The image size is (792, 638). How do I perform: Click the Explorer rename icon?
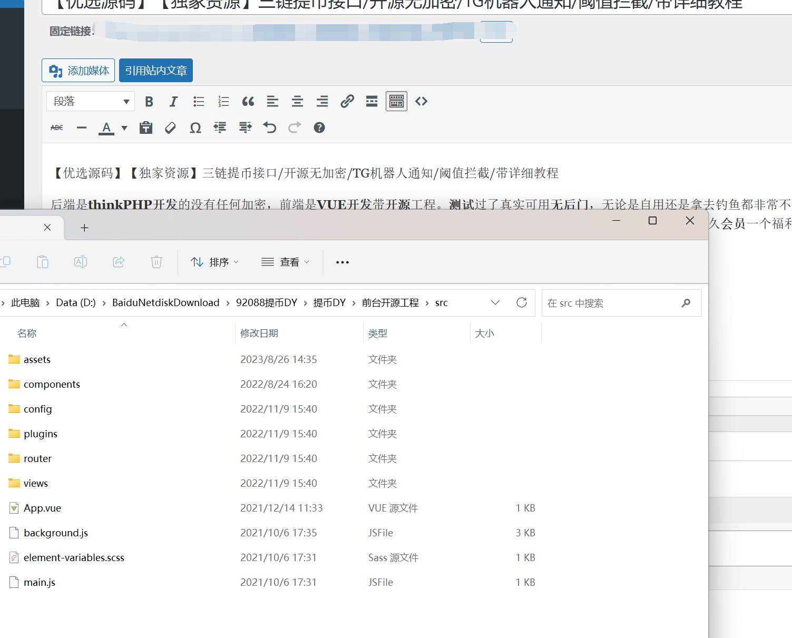click(81, 262)
